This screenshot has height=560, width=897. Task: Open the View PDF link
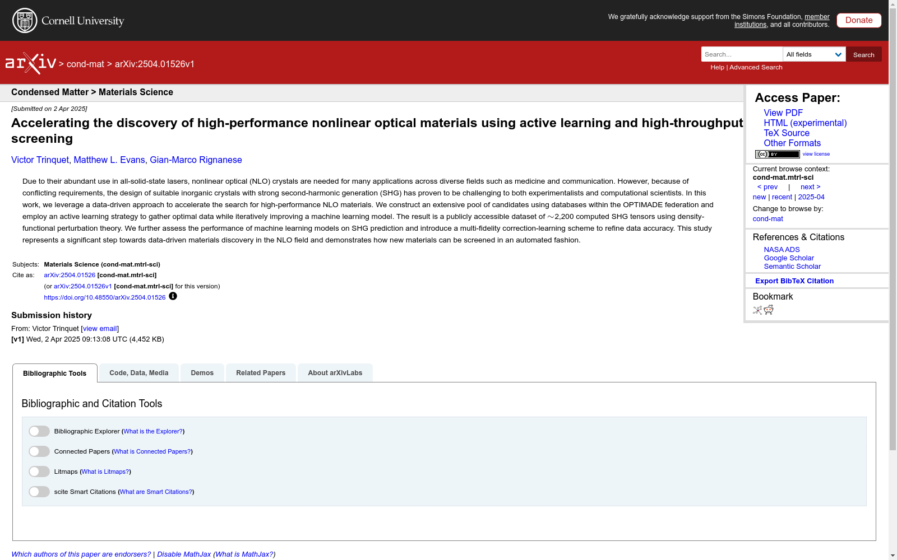[x=783, y=113]
